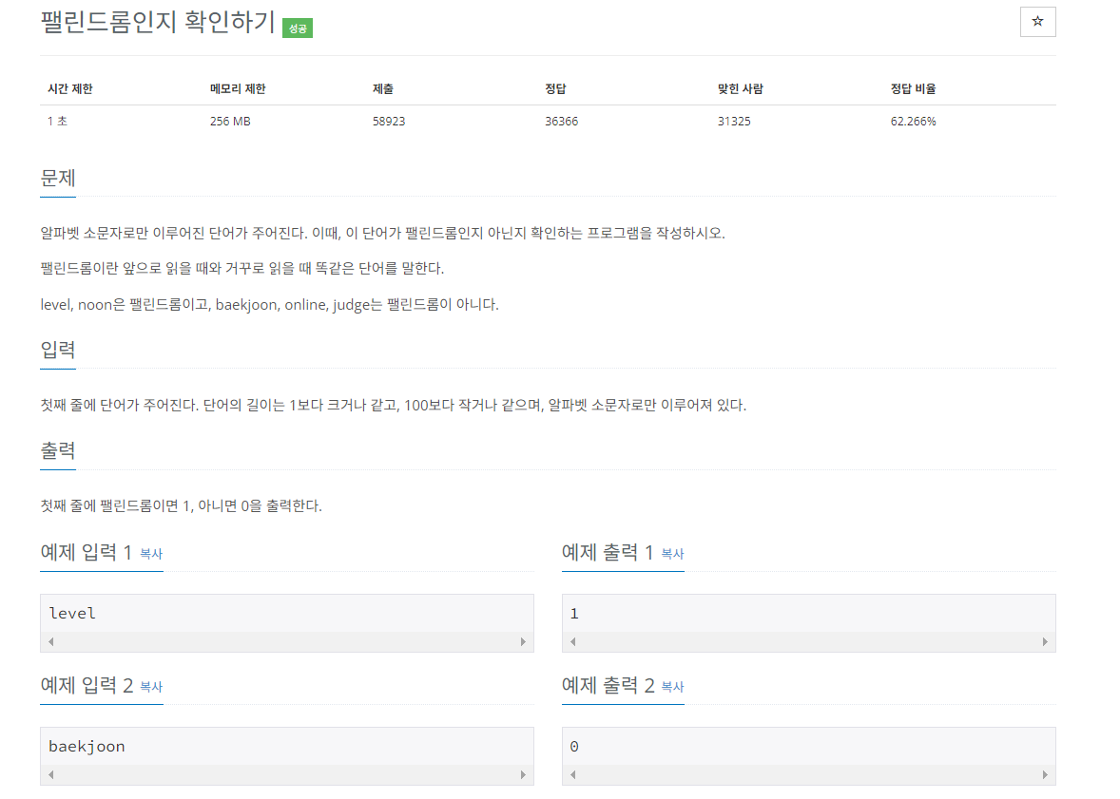Click the title 팰린드롬인지 확인하기
Screen dimensions: 1120x799
pyautogui.click(x=158, y=22)
